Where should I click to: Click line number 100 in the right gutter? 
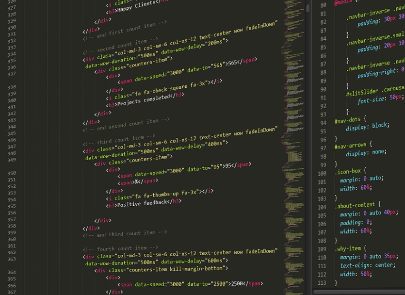click(322, 174)
